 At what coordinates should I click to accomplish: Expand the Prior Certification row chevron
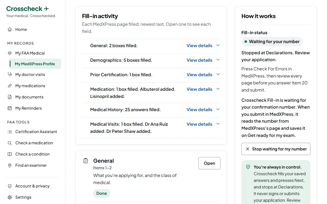point(218,74)
